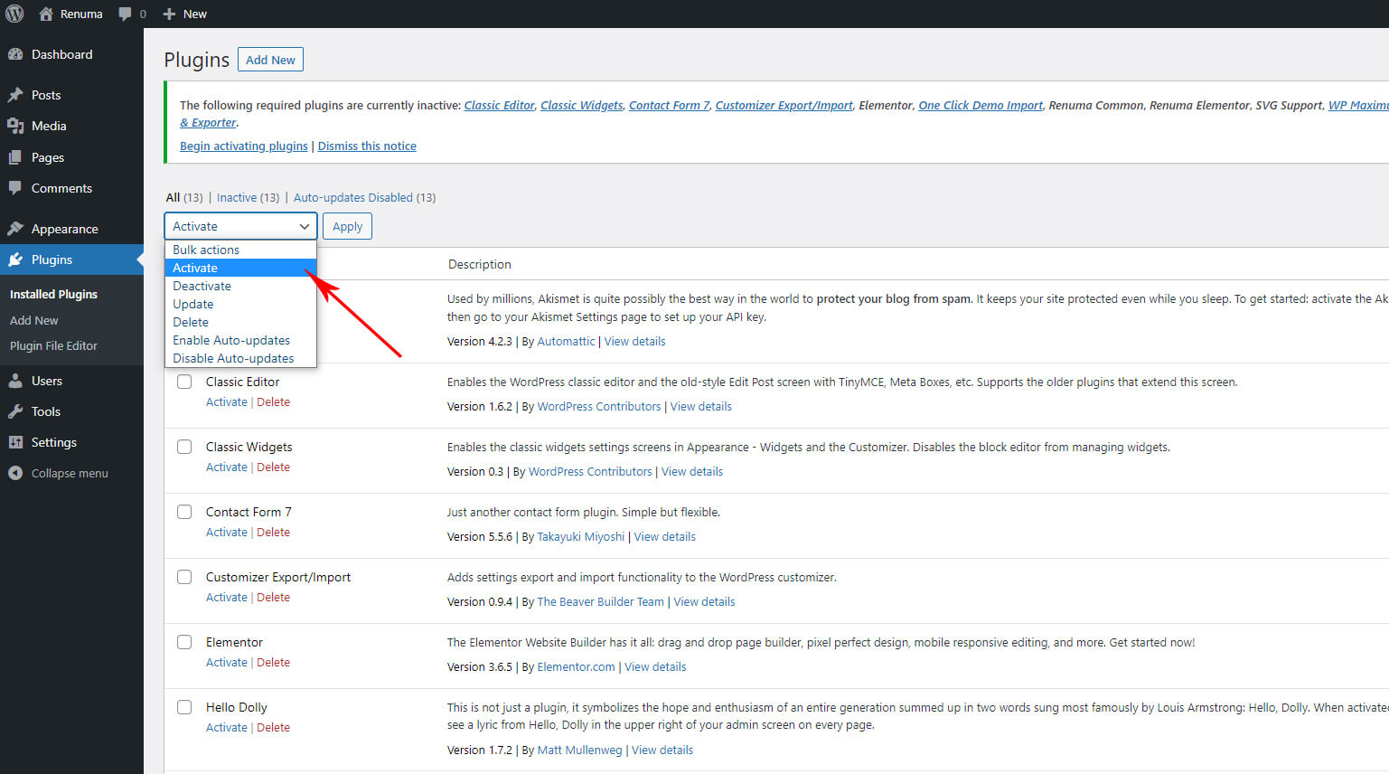This screenshot has width=1389, height=774.
Task: Click the Appearance paintbrush icon
Action: [15, 229]
